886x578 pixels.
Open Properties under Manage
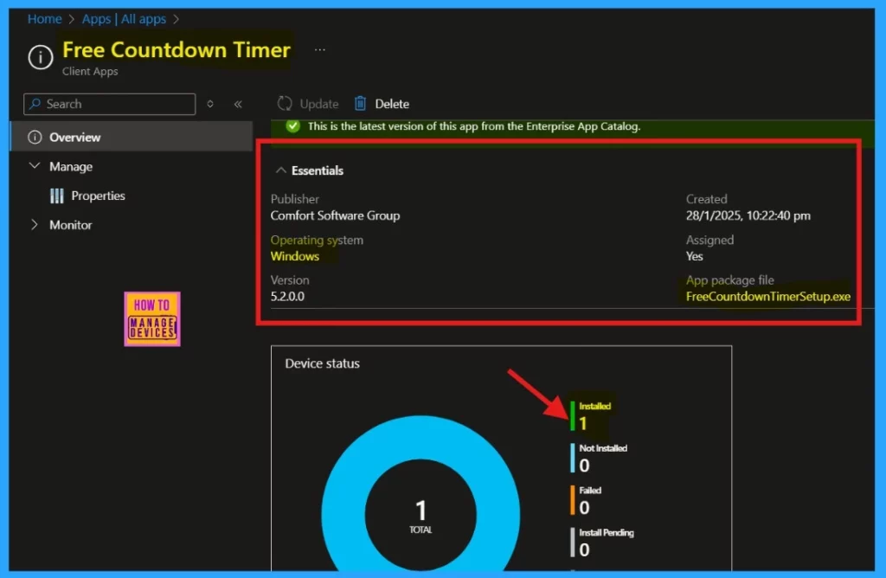[98, 196]
